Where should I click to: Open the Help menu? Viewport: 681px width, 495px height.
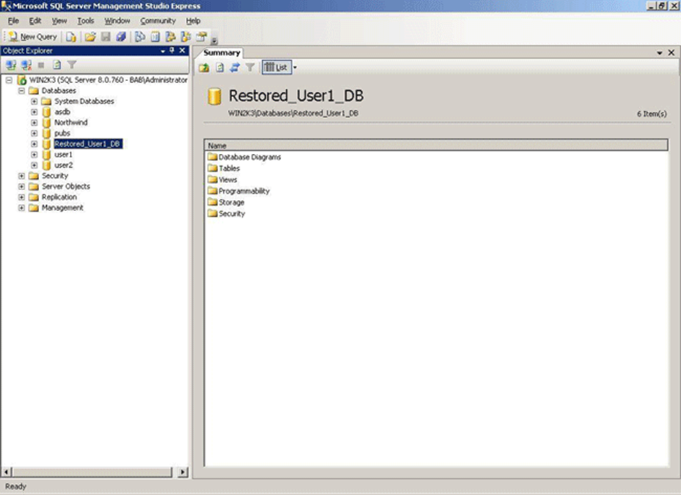(x=193, y=21)
